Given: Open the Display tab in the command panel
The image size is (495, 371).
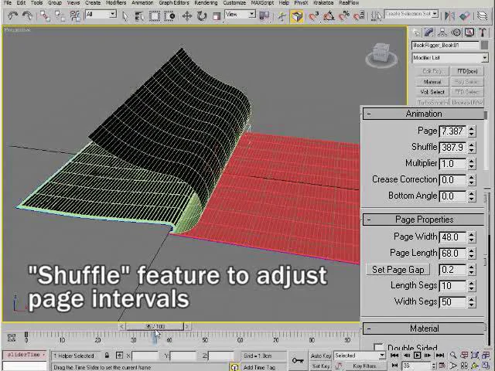Looking at the screenshot, I should point(469,32).
